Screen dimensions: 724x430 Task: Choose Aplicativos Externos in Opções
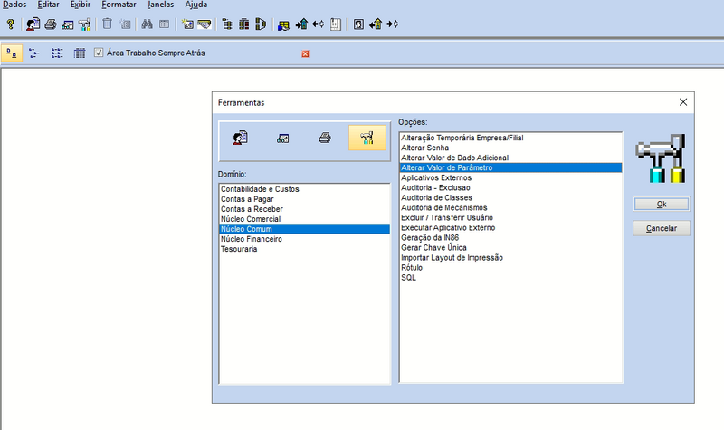[x=510, y=177]
